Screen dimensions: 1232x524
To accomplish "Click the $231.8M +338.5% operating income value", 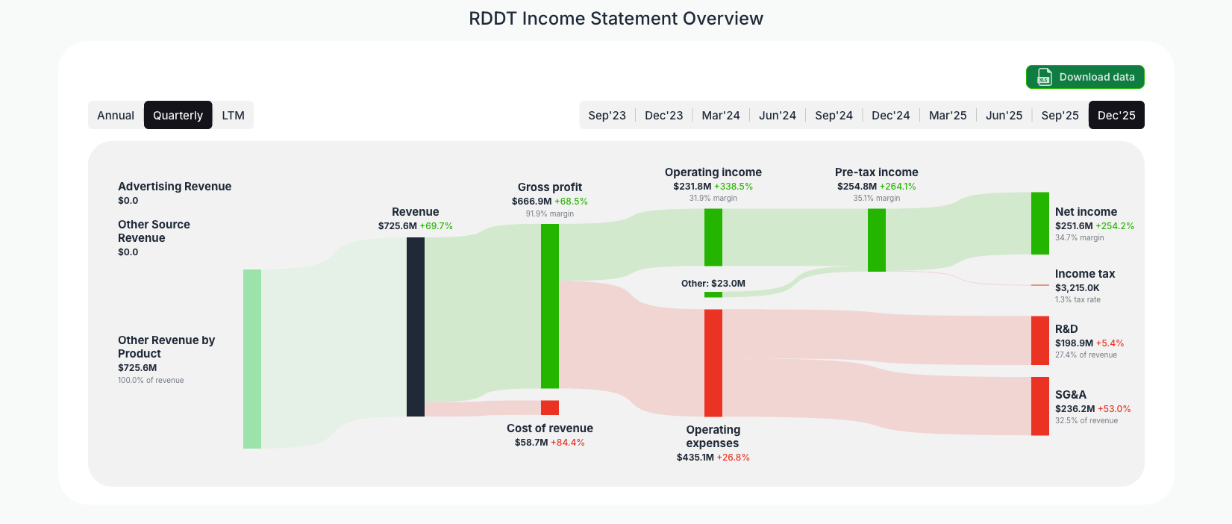I will pos(713,187).
